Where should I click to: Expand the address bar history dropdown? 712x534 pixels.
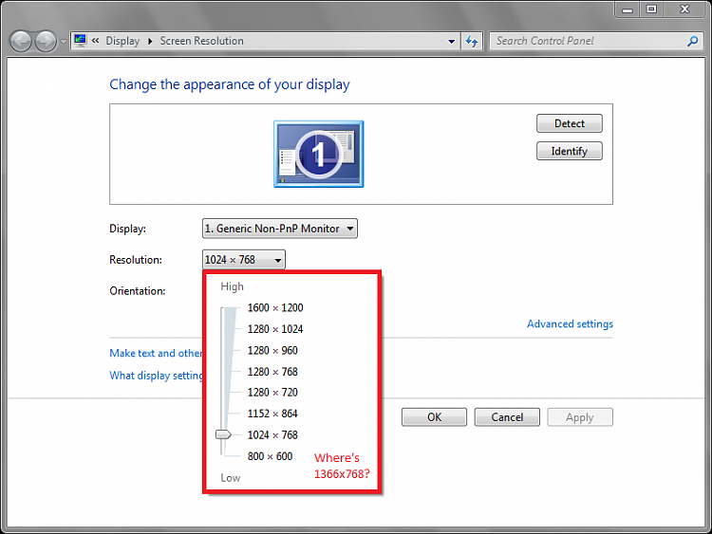pos(451,42)
